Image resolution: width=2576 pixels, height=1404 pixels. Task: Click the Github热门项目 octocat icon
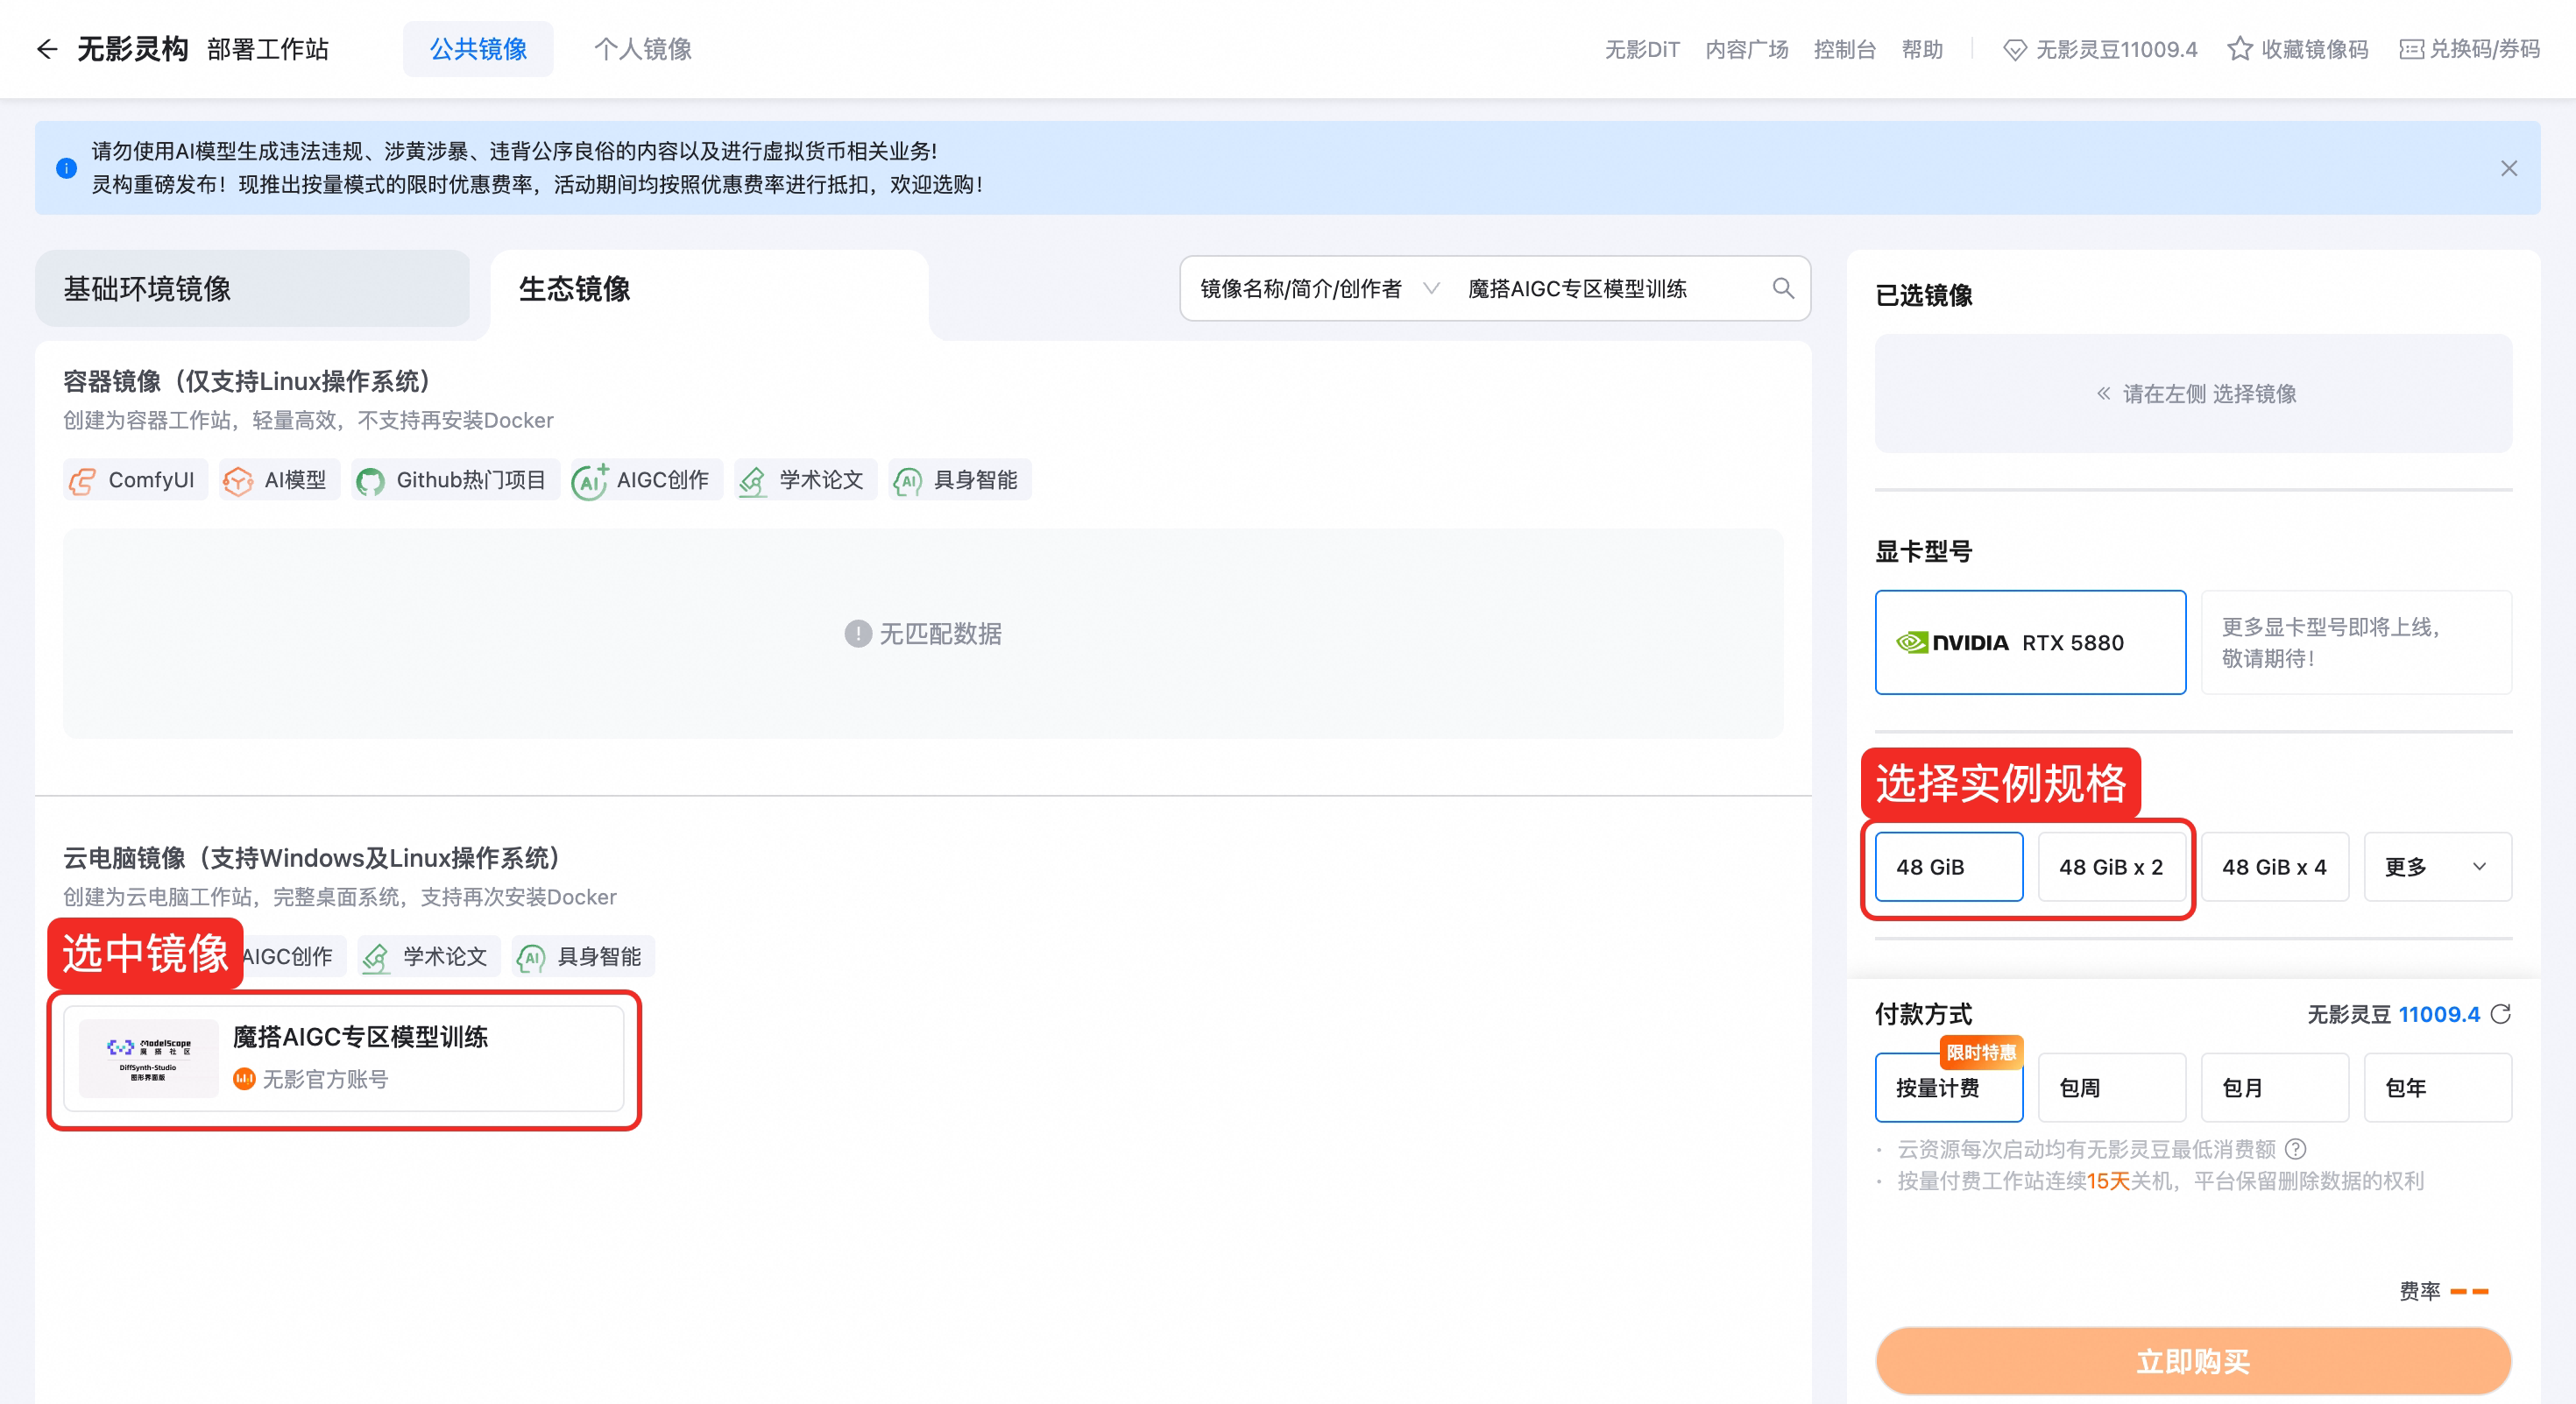point(370,481)
